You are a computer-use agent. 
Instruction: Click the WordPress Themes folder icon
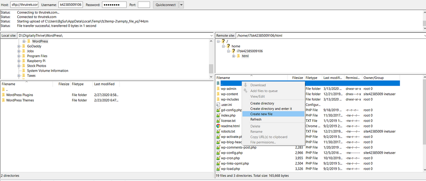point(3,100)
